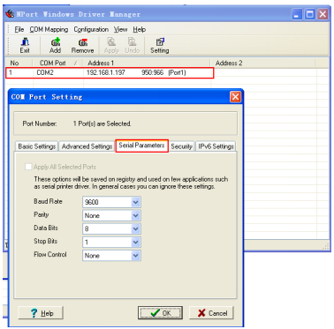Click the OK button
This screenshot has height=329, width=334.
click(160, 313)
